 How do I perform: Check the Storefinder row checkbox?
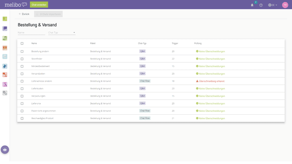tap(22, 59)
